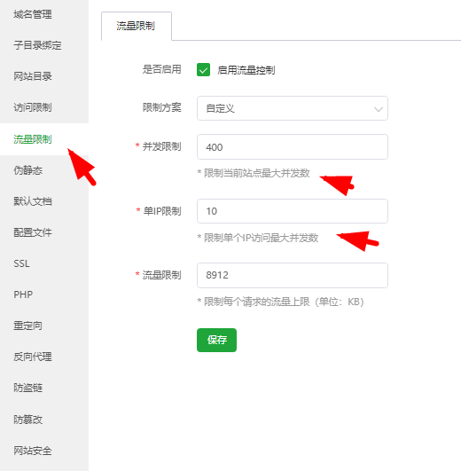
Task: Open 伪静态 settings
Action: (27, 170)
